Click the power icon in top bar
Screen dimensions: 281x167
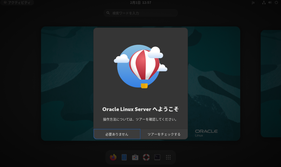pos(276,2)
